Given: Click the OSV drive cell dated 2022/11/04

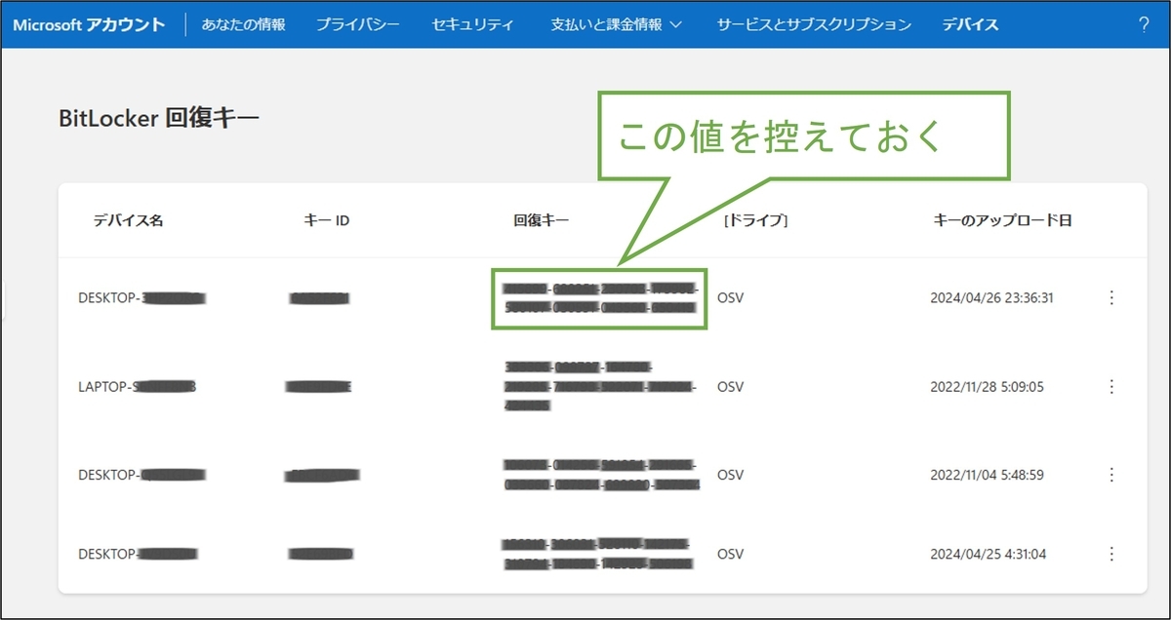Looking at the screenshot, I should click(x=730, y=475).
